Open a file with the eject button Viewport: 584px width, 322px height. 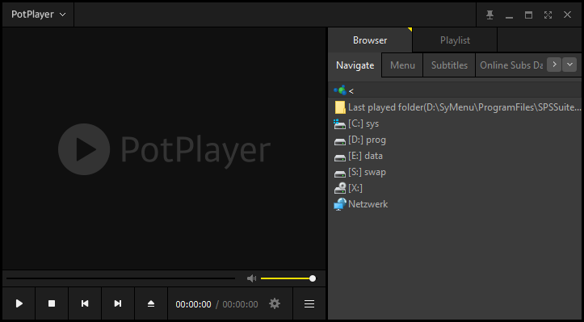pos(151,303)
